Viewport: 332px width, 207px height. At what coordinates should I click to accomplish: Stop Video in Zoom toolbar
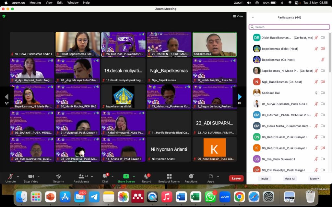coord(31,178)
